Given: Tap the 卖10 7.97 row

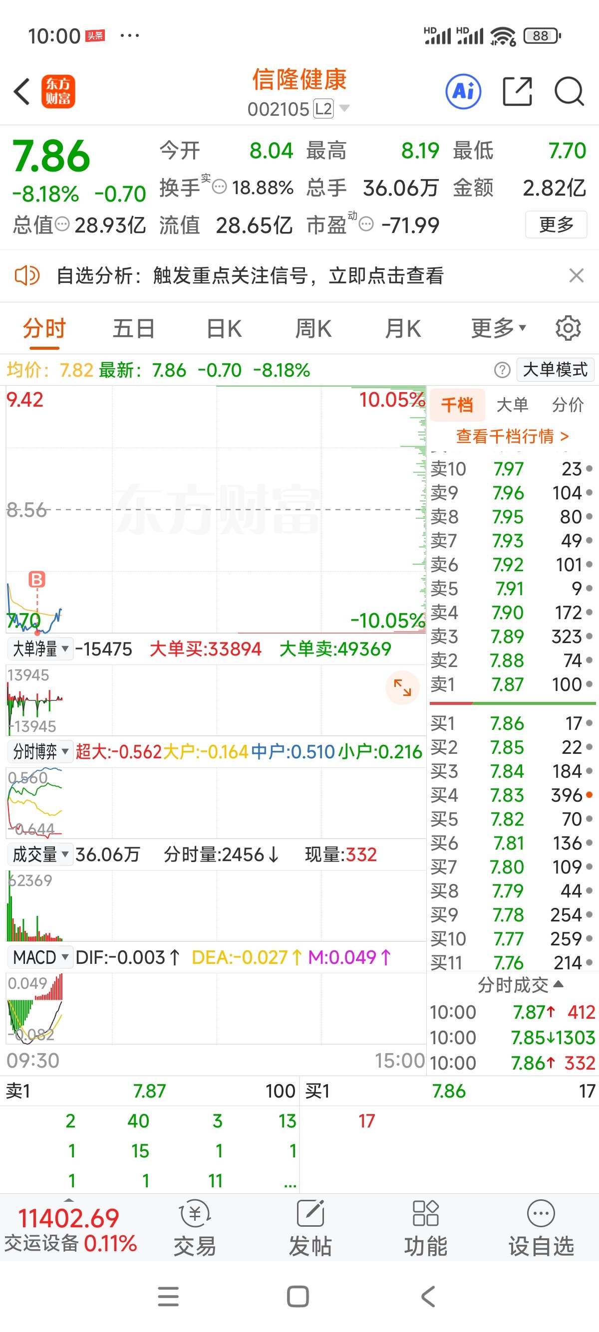Looking at the screenshot, I should tap(512, 468).
